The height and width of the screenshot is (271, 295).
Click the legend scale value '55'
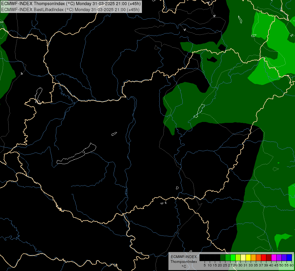(x=287, y=265)
